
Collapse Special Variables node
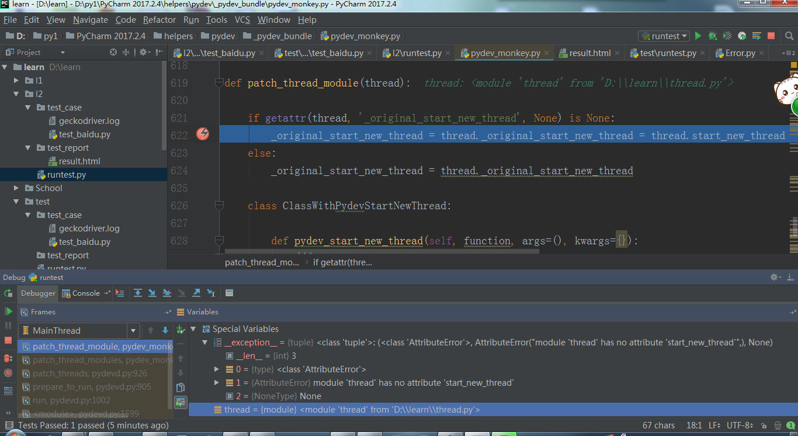point(193,329)
